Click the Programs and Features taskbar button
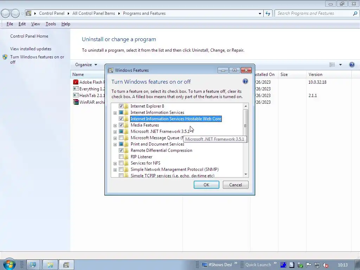 66,265
